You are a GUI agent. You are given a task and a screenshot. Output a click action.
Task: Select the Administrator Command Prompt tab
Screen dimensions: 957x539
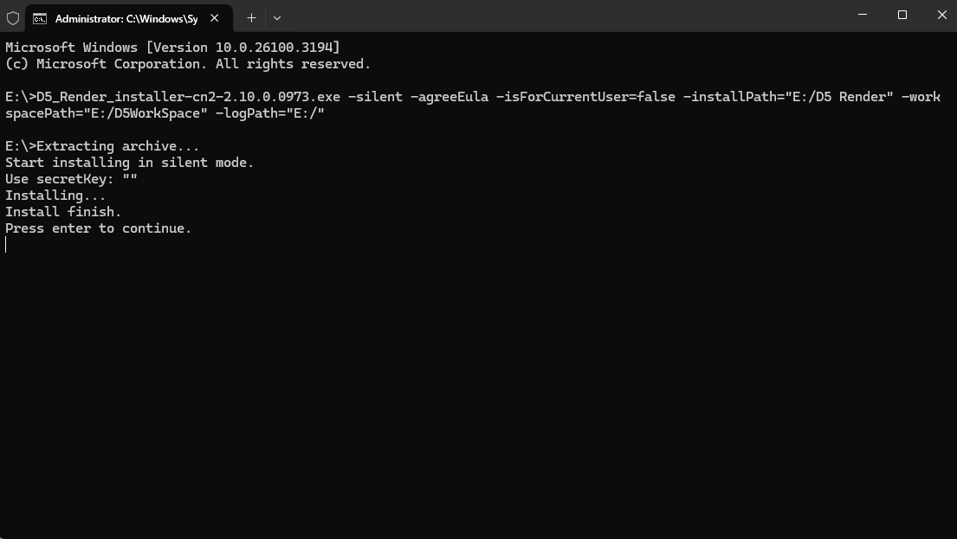pos(126,18)
